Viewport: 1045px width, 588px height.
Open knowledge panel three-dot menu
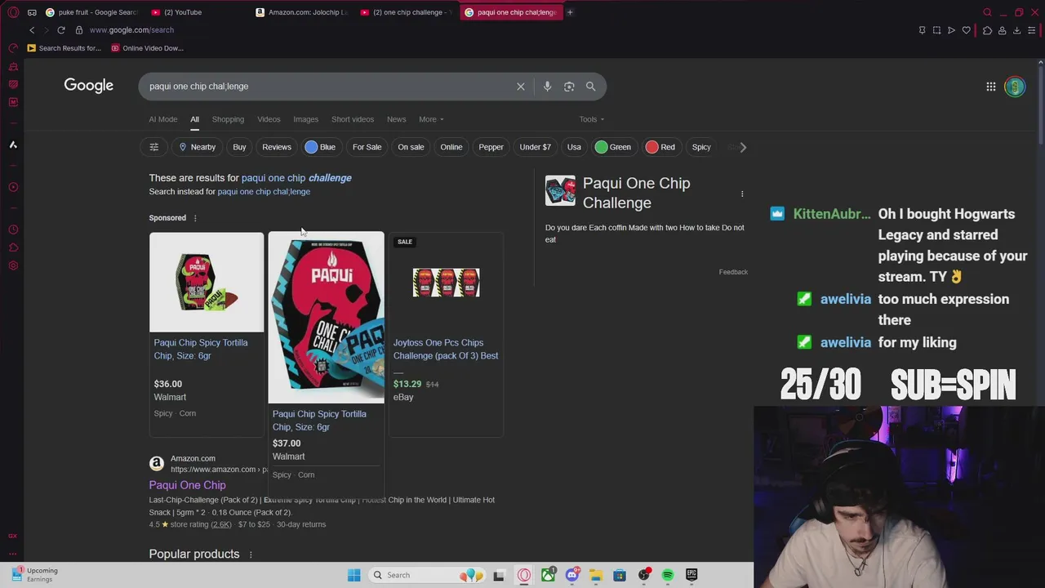(x=742, y=194)
